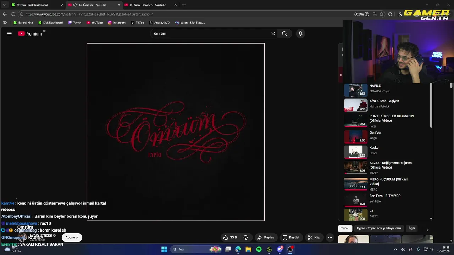
Task: Play 25 by Ati242 from the list
Action: point(387,214)
